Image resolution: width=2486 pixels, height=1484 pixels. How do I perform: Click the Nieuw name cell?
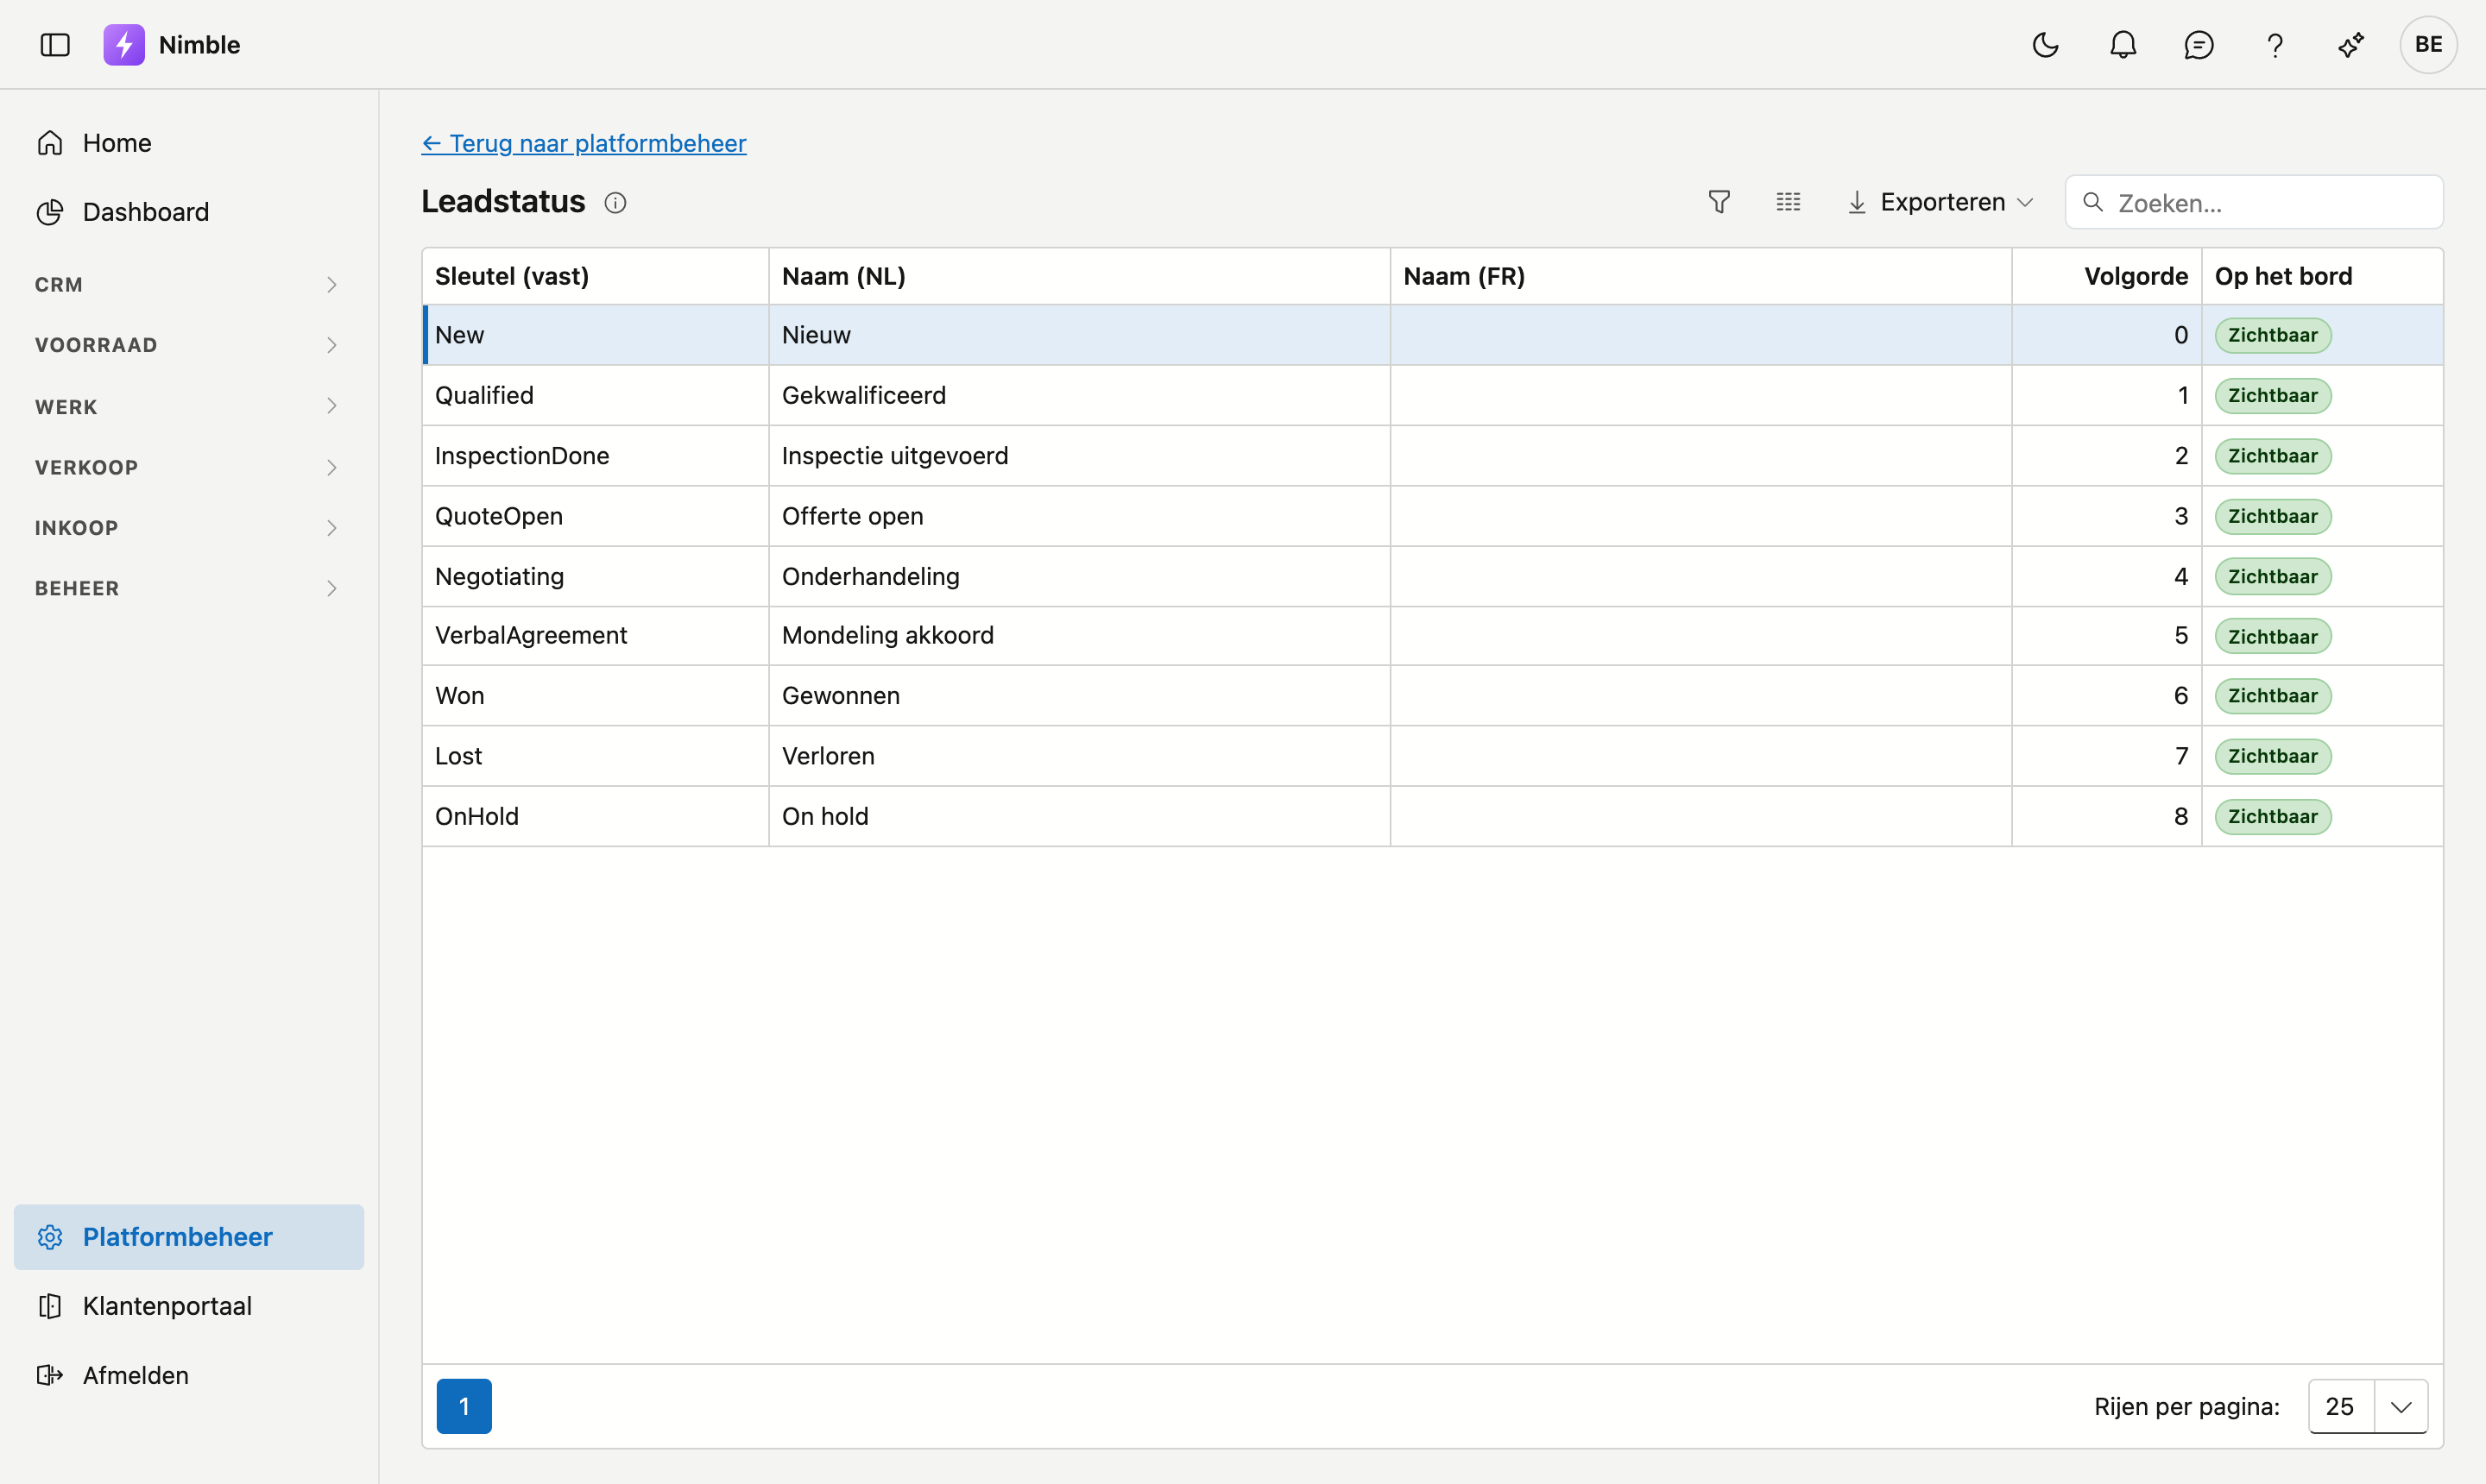pos(1080,335)
